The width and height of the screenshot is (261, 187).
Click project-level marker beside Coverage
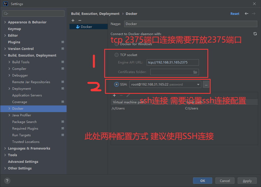(63, 102)
